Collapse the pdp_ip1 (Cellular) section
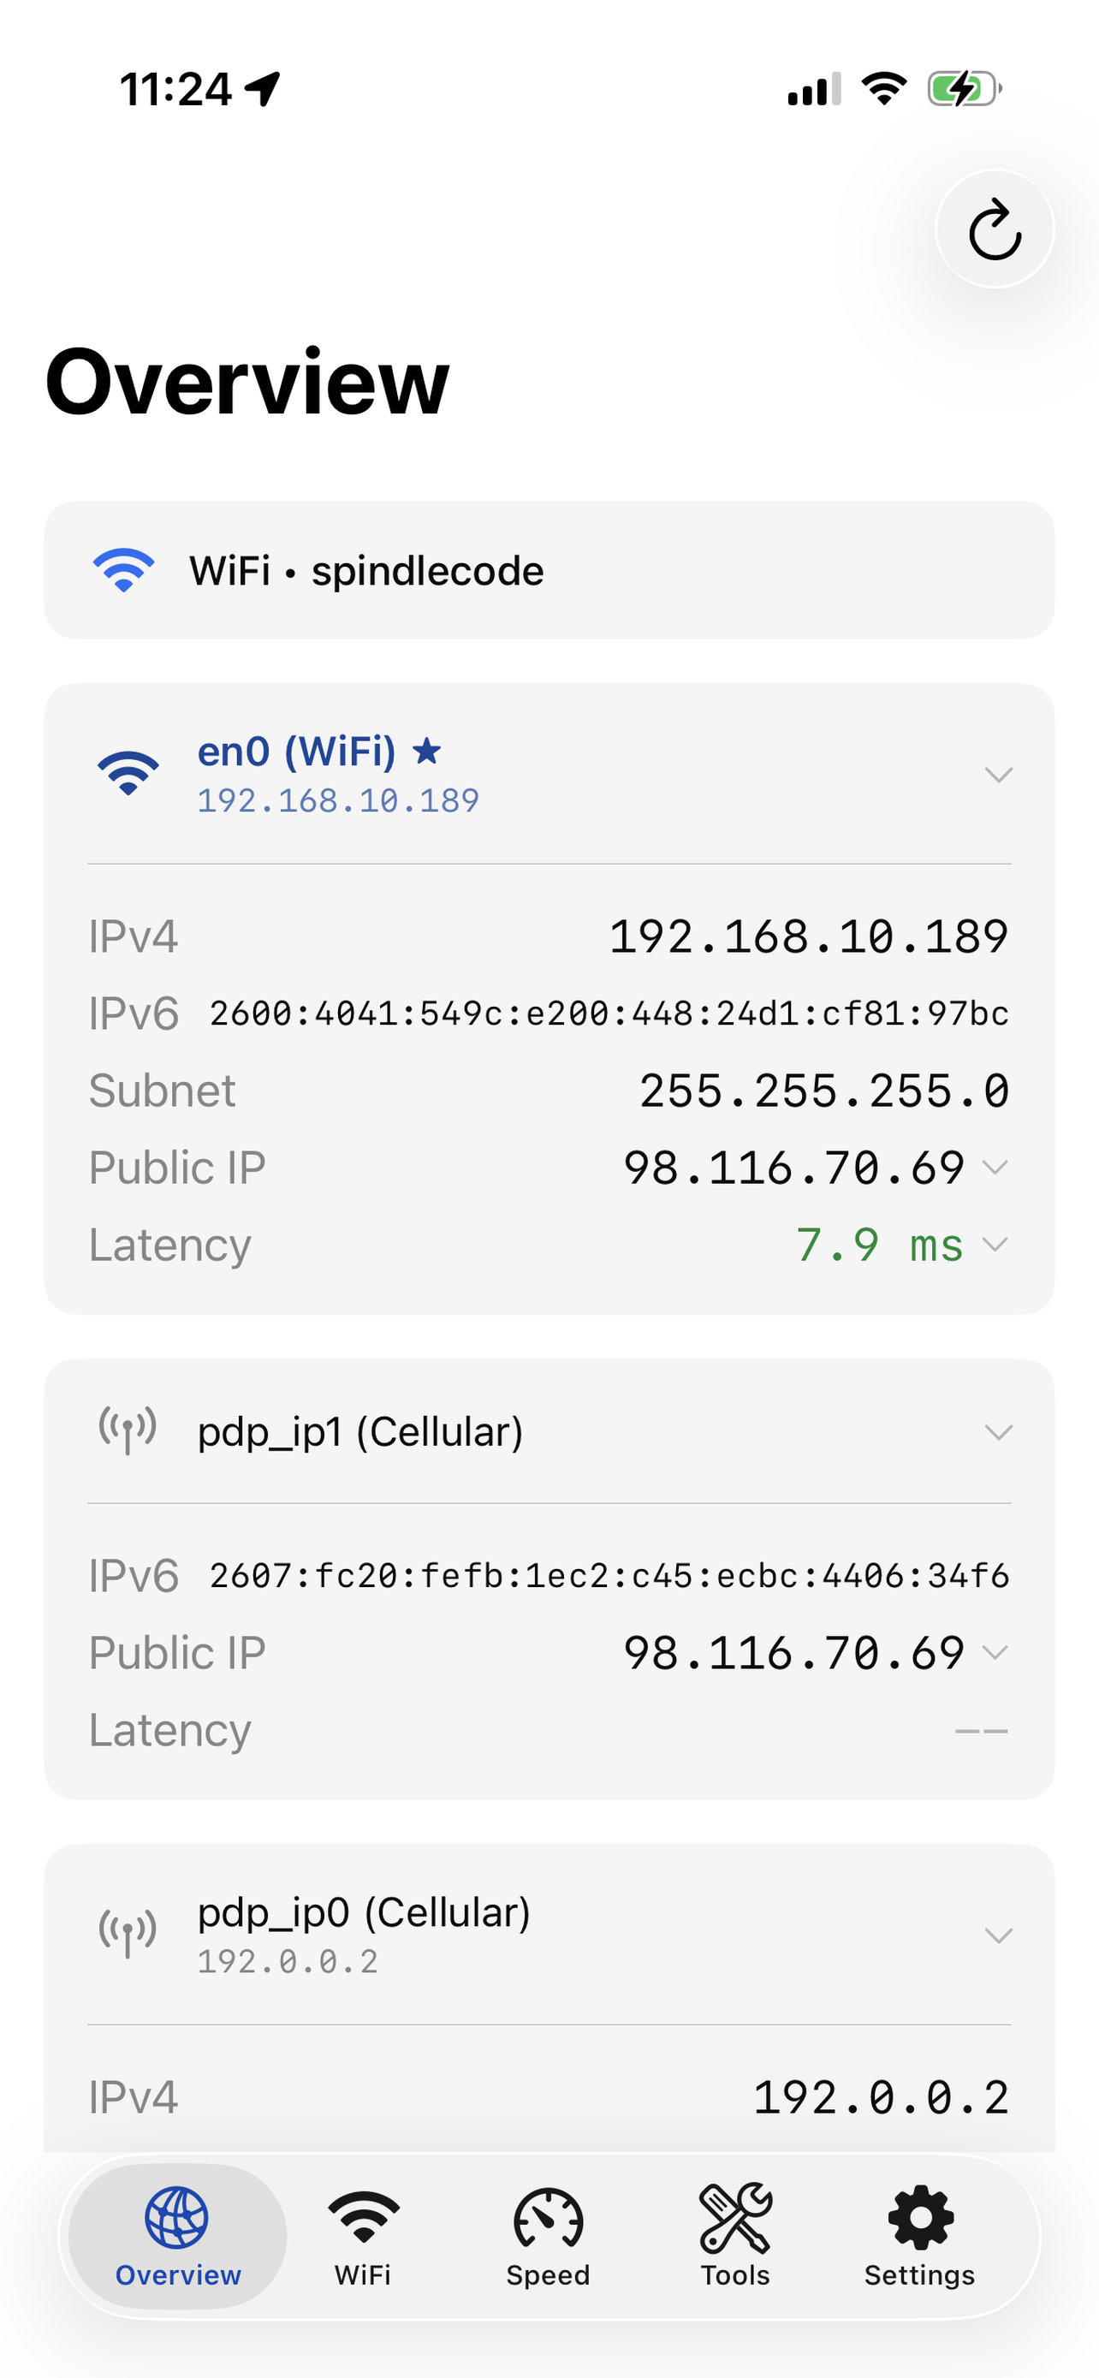This screenshot has width=1099, height=2378. 1001,1433
